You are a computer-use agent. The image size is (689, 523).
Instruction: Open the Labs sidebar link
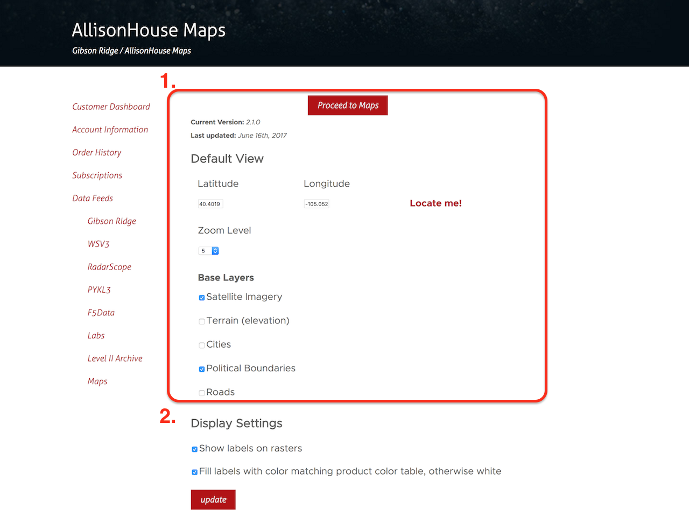(x=96, y=335)
